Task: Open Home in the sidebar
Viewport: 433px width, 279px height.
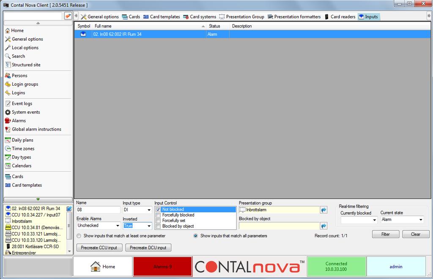Action: coord(14,30)
